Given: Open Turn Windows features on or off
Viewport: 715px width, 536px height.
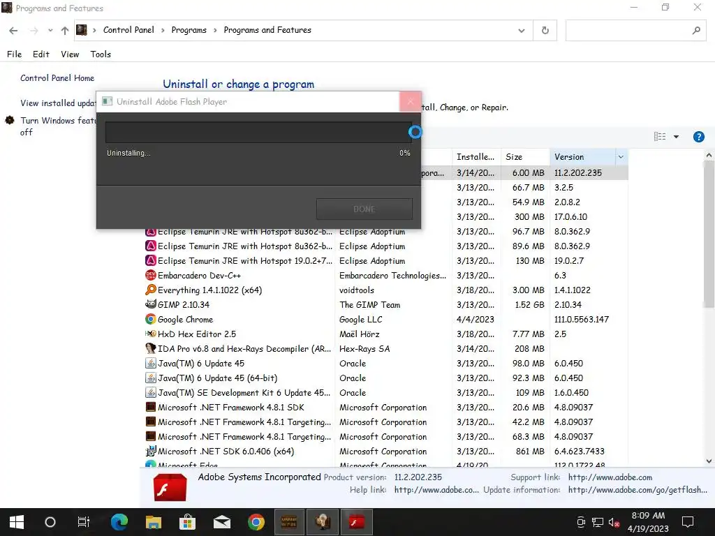Looking at the screenshot, I should (x=58, y=126).
